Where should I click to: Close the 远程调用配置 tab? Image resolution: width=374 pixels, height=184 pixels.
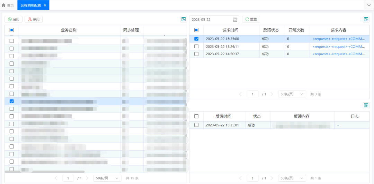coord(45,5)
